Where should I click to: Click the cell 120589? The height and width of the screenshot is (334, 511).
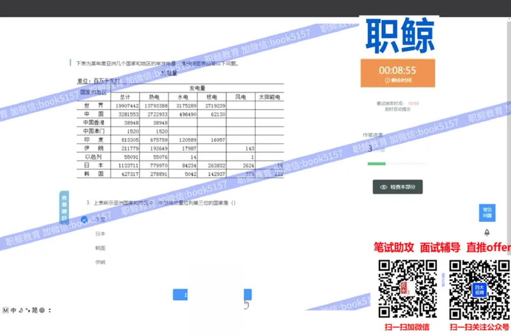pos(188,140)
